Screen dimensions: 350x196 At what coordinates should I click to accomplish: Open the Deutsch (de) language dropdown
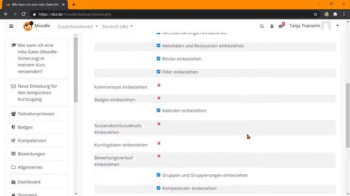(118, 27)
